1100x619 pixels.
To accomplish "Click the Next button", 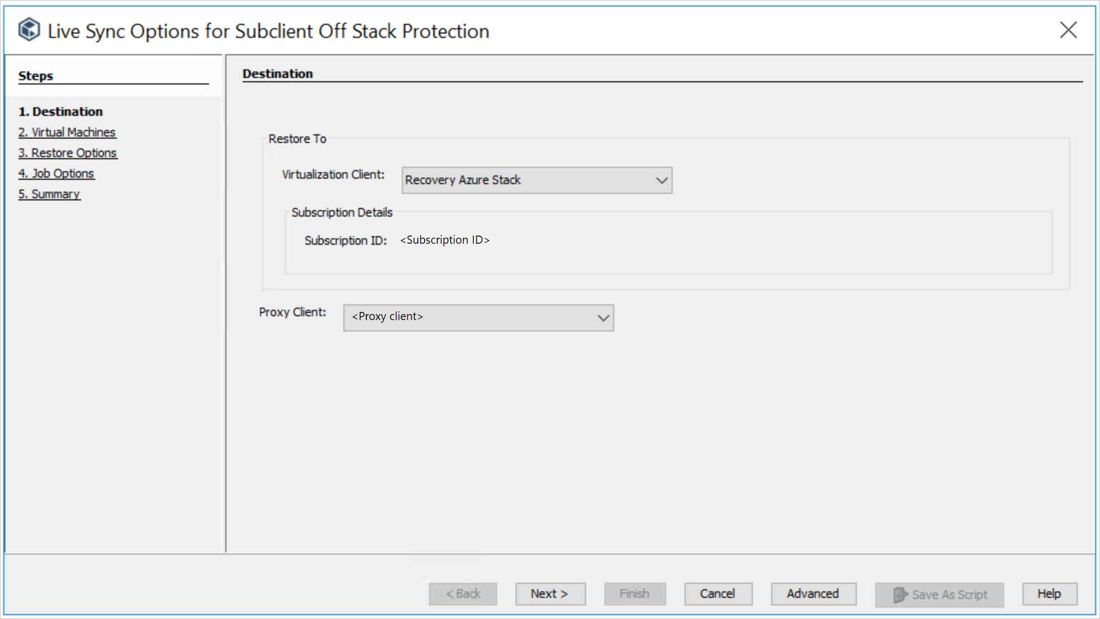I will [x=550, y=594].
